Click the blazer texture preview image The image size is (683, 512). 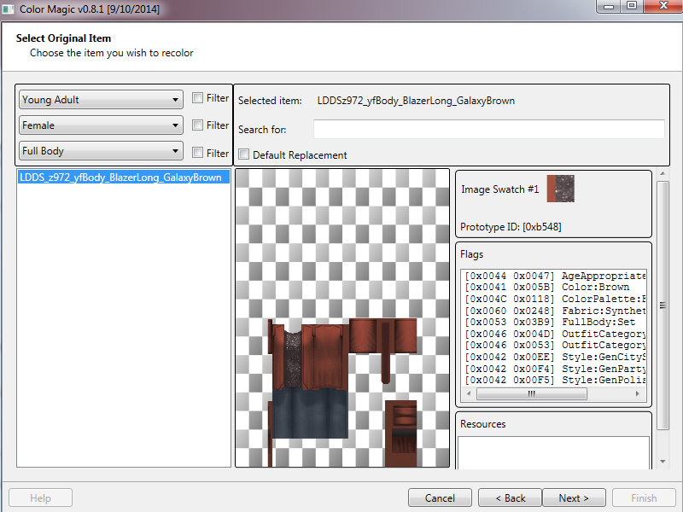[x=342, y=318]
